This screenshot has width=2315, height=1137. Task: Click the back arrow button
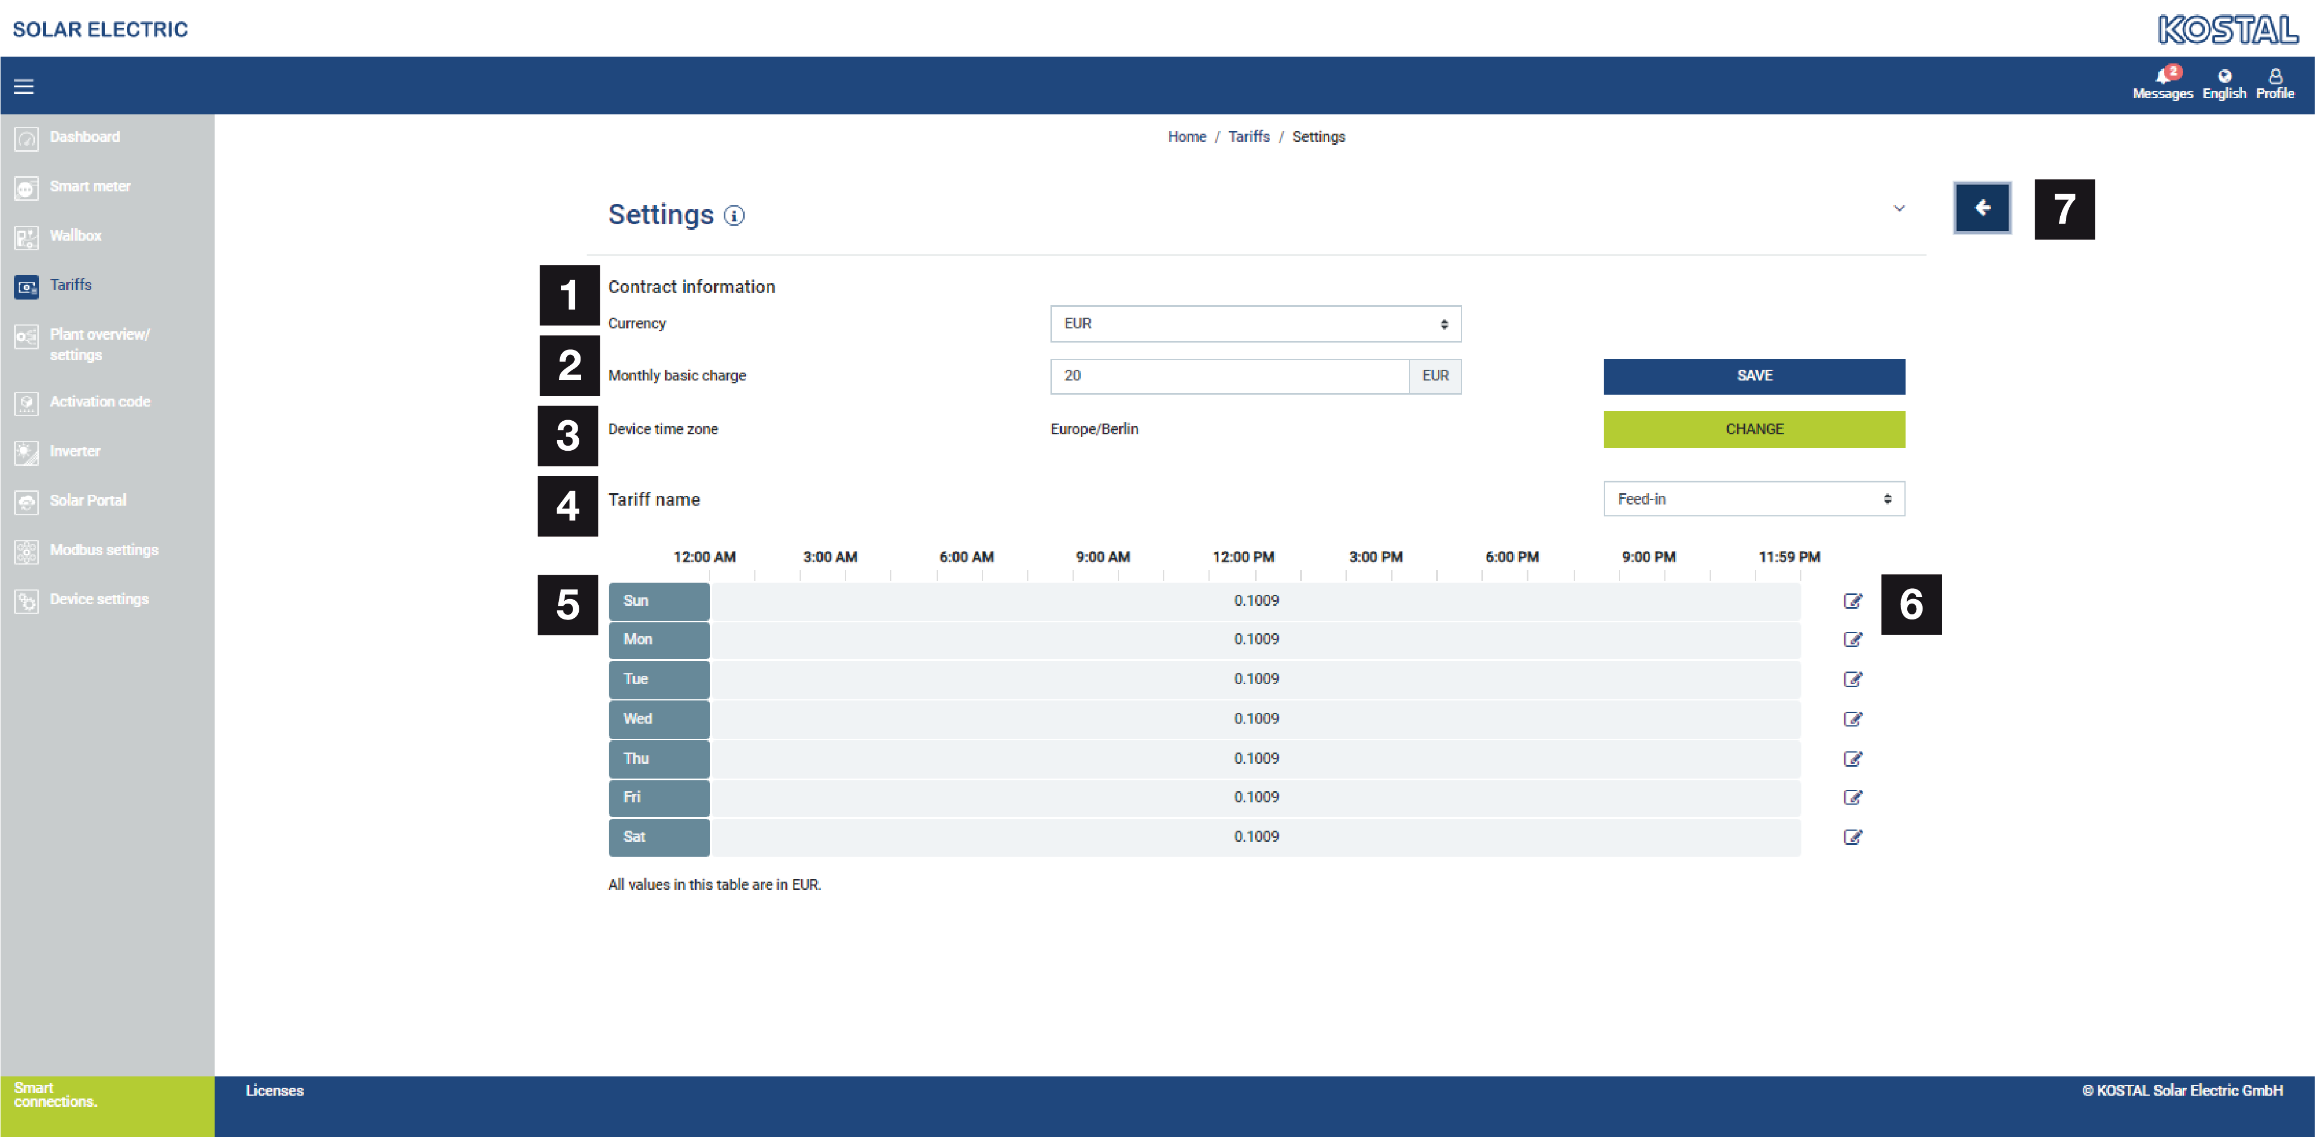[1981, 208]
